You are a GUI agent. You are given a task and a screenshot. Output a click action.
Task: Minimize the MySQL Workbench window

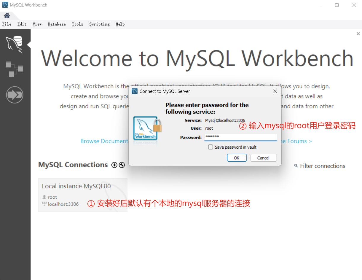[x=320, y=5]
